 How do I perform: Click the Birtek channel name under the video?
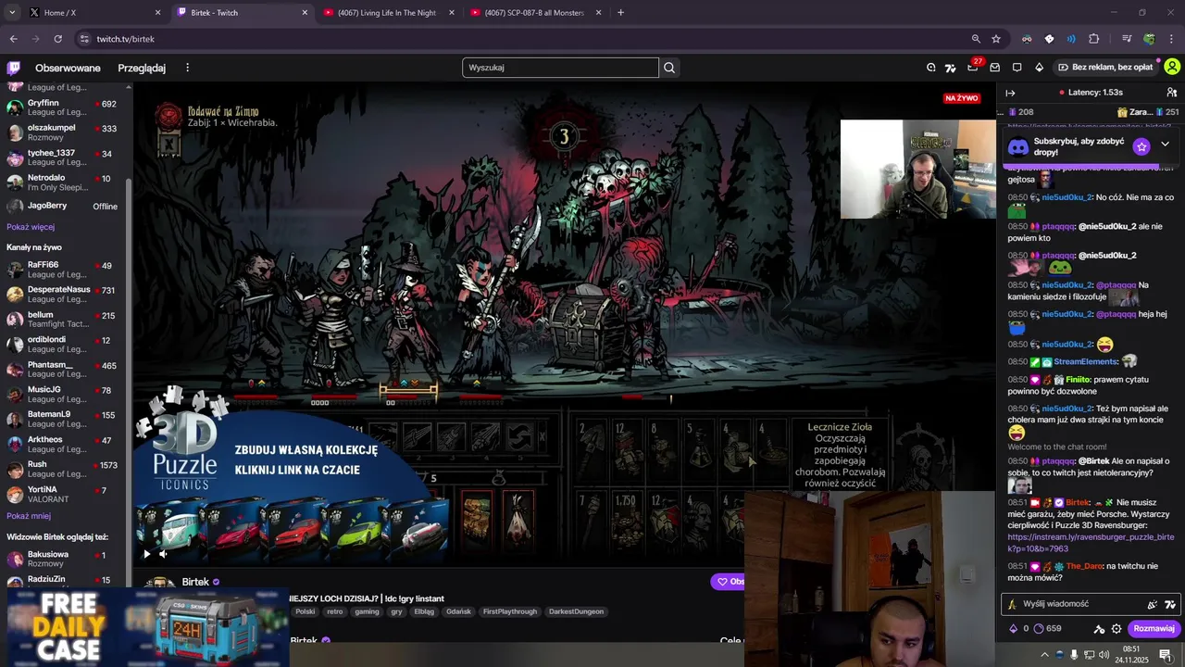click(x=195, y=582)
